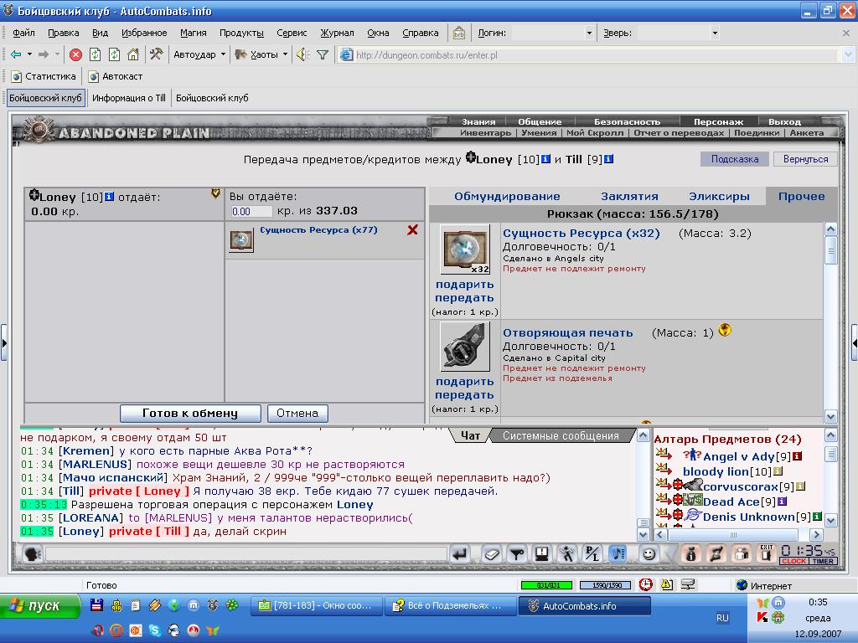The height and width of the screenshot is (643, 858).
Task: Click the Skype icon in taskbar quick launch
Action: tap(155, 630)
